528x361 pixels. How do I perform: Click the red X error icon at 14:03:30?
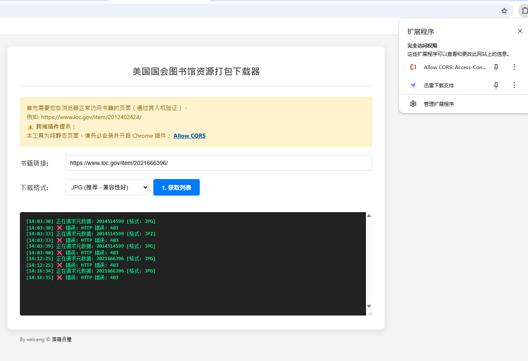tap(60, 228)
